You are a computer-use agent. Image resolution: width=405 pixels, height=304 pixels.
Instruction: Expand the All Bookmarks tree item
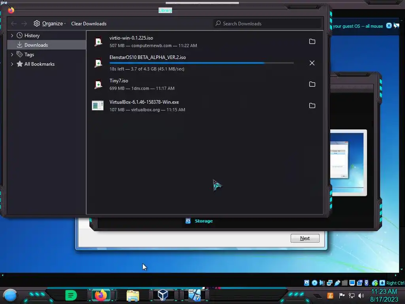pyautogui.click(x=12, y=64)
